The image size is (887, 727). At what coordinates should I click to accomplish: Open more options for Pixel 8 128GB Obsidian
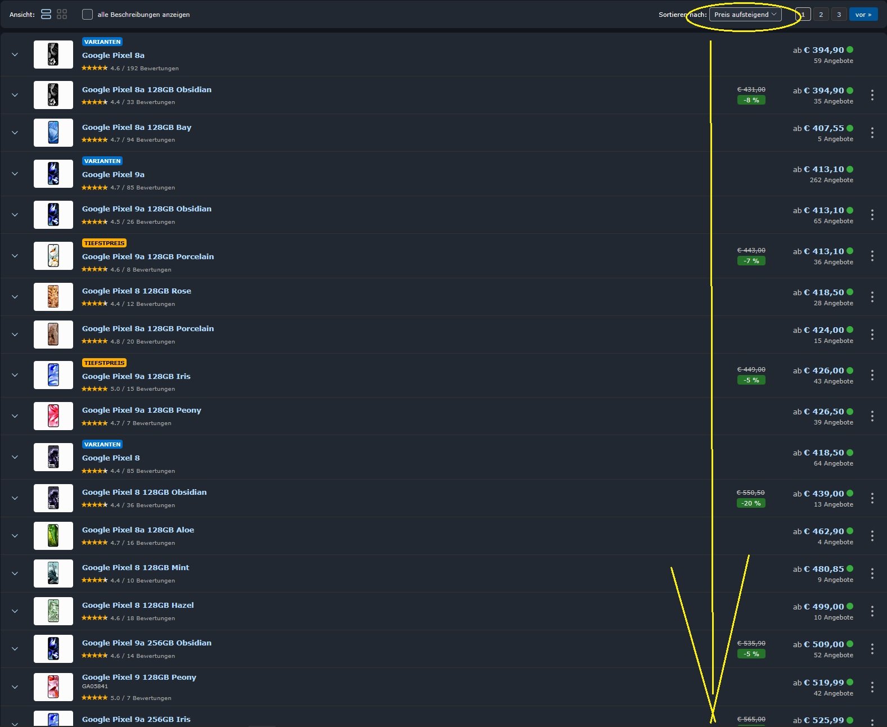point(872,498)
